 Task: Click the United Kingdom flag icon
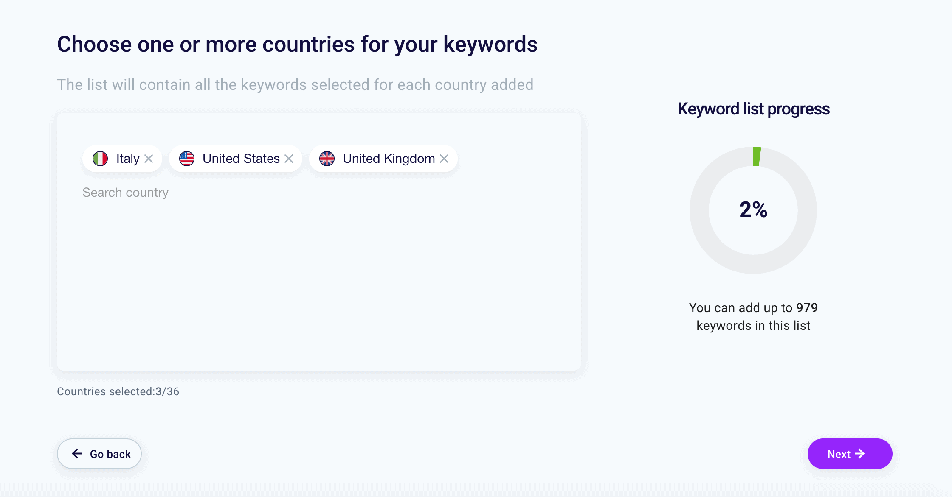pyautogui.click(x=327, y=159)
